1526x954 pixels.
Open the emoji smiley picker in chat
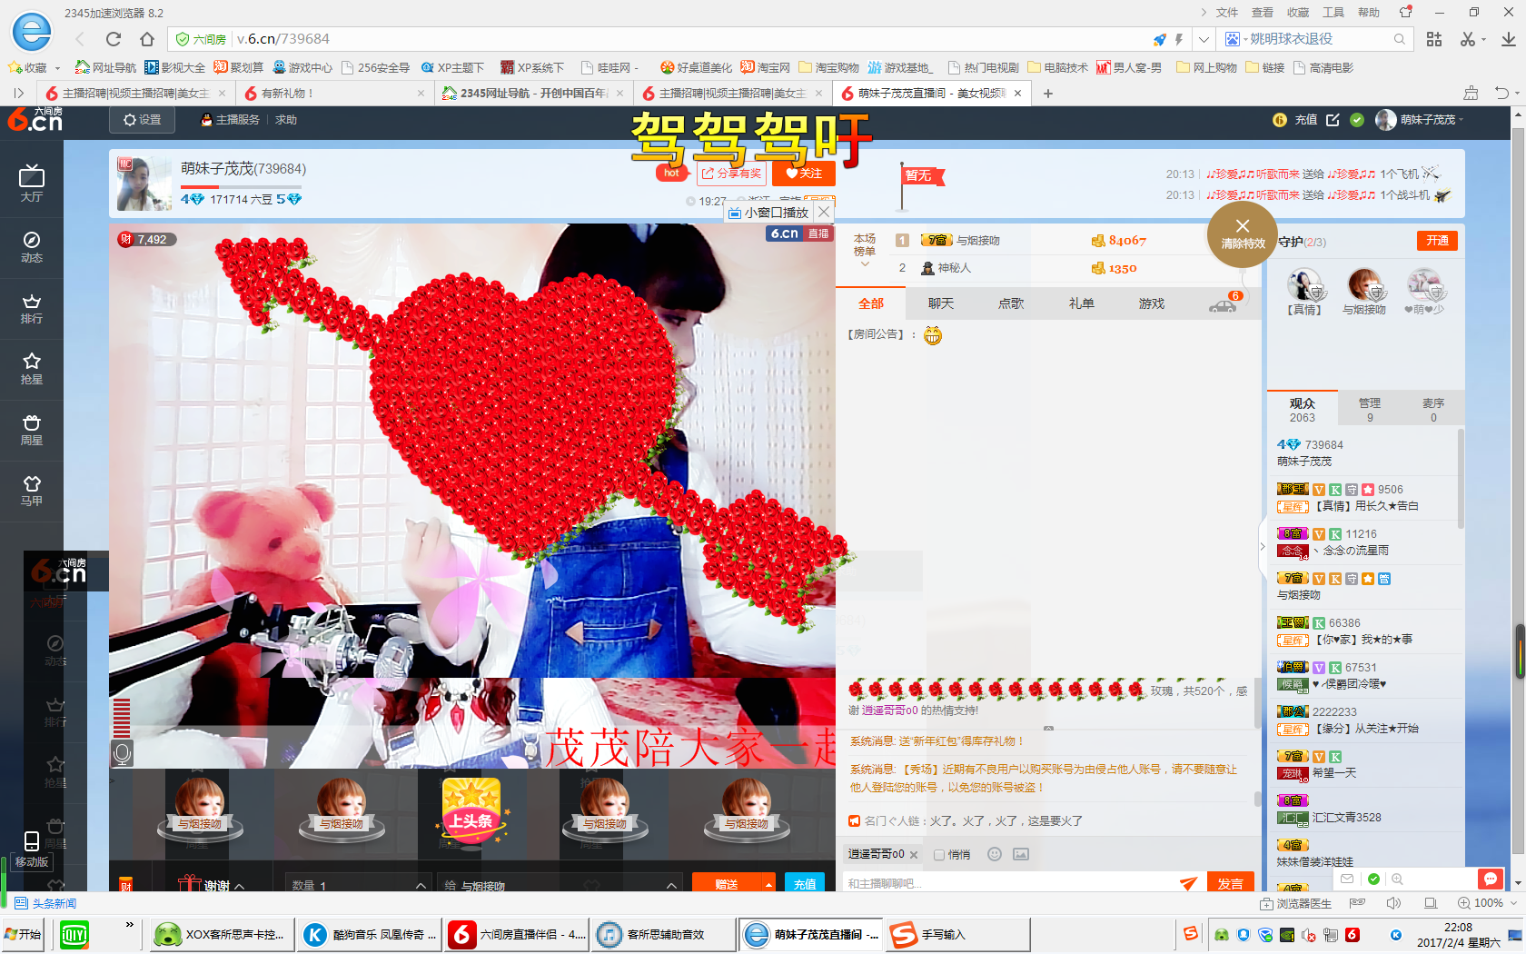click(995, 854)
